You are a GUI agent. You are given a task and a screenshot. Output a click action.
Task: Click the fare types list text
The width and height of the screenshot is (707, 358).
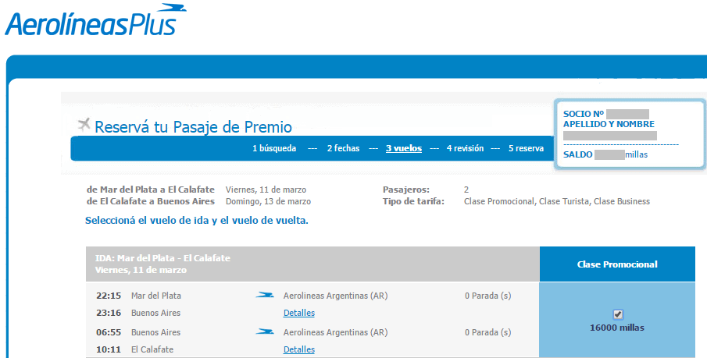[x=557, y=201]
